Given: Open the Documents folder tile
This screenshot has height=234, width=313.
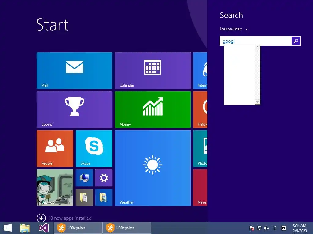Looking at the screenshot, I should click(84, 197).
